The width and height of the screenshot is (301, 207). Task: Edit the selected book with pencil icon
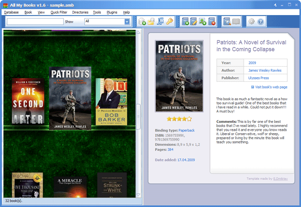coord(193,21)
